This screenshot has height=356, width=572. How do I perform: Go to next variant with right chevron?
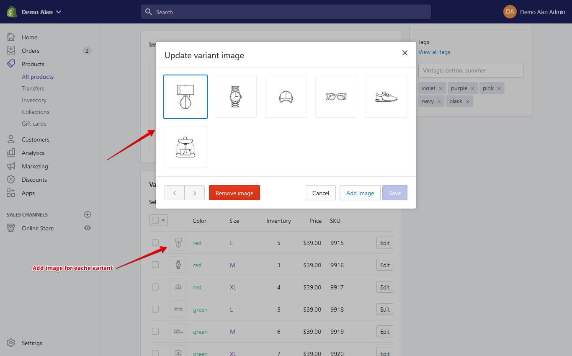(195, 193)
